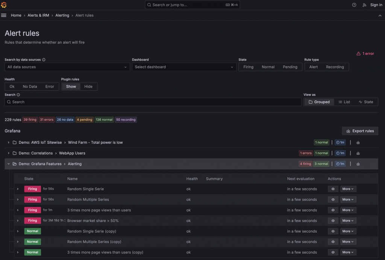
Task: Open the help question mark icon
Action: coord(354,5)
